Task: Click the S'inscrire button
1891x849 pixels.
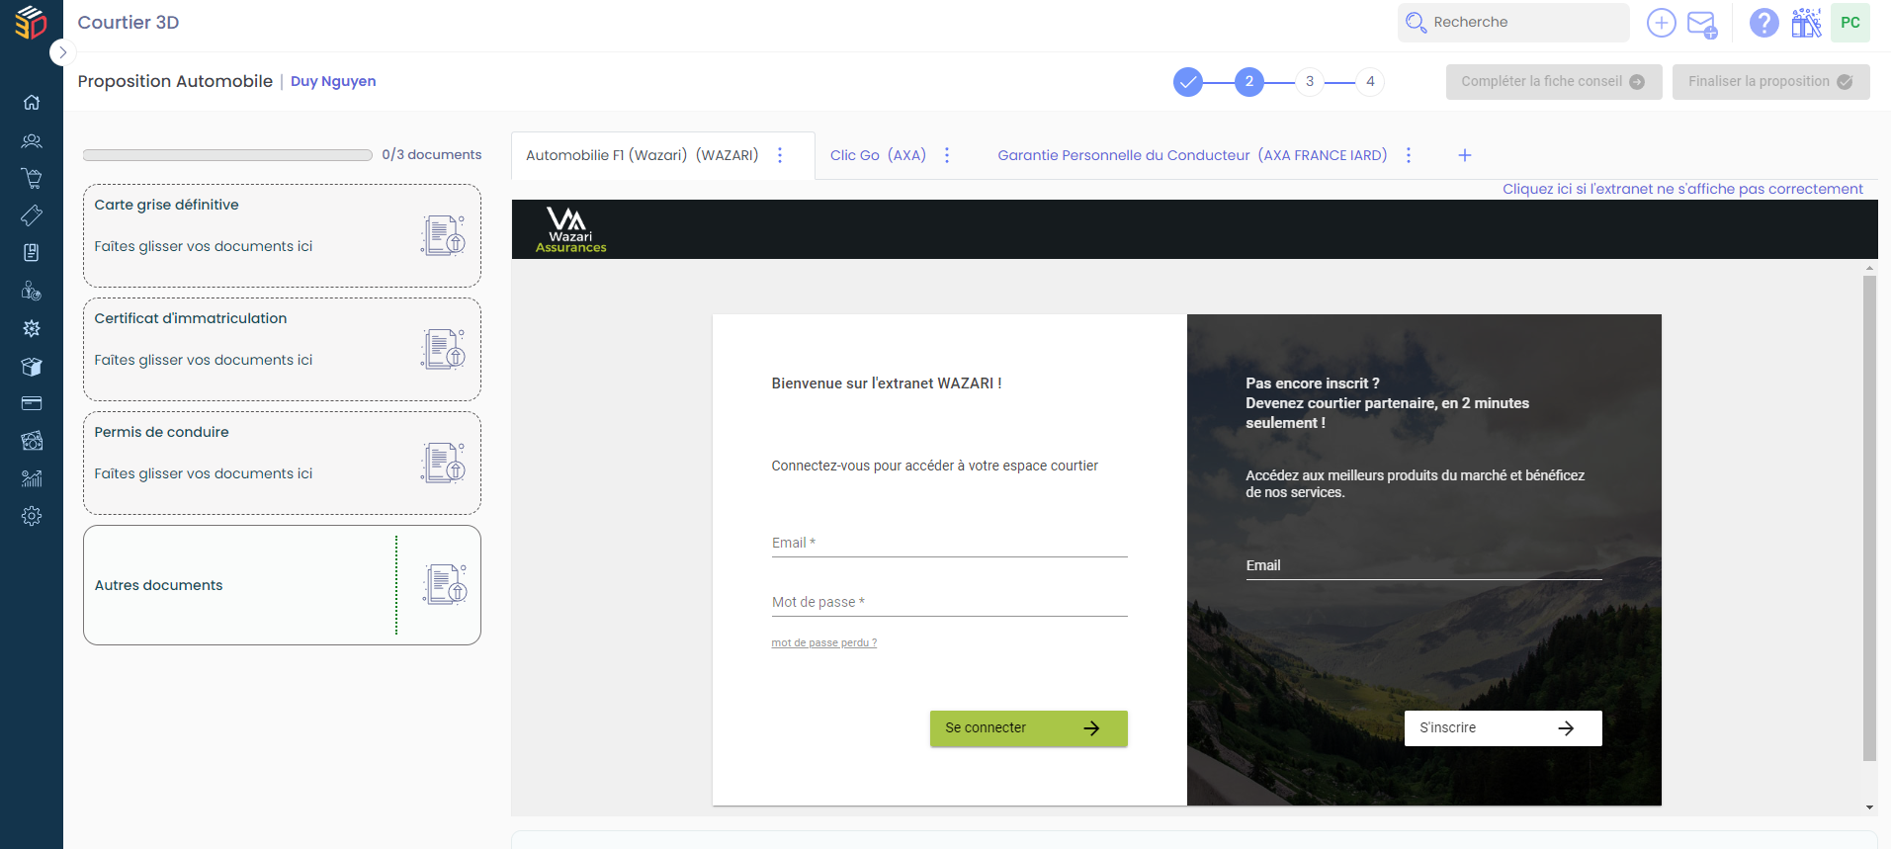Action: [x=1503, y=728]
